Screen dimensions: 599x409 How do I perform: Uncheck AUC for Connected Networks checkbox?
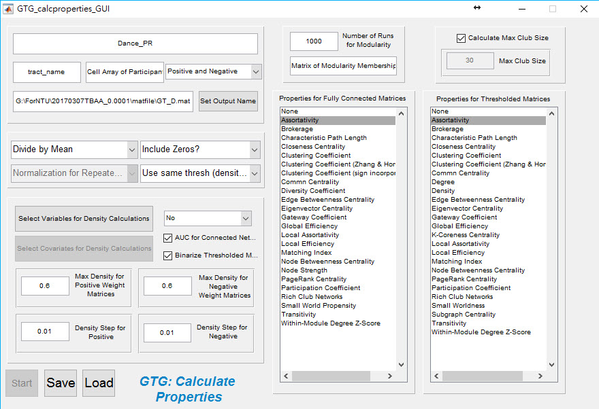point(168,238)
